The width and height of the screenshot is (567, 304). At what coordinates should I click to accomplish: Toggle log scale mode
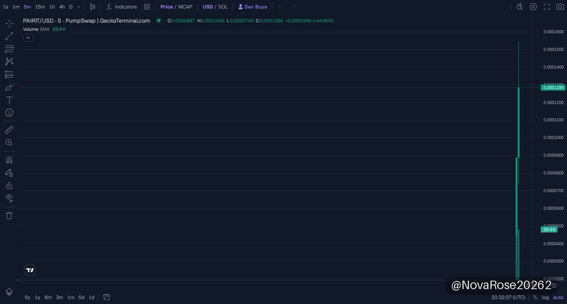tap(545, 297)
